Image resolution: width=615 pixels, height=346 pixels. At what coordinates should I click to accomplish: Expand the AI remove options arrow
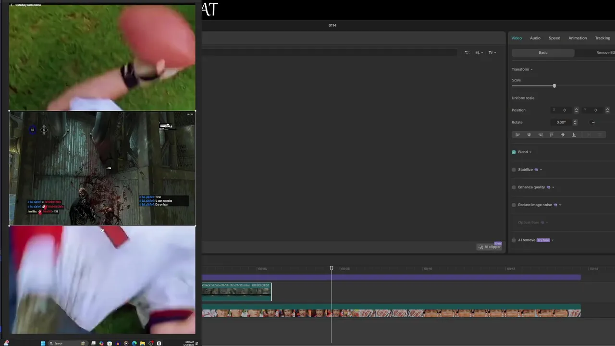click(x=553, y=240)
